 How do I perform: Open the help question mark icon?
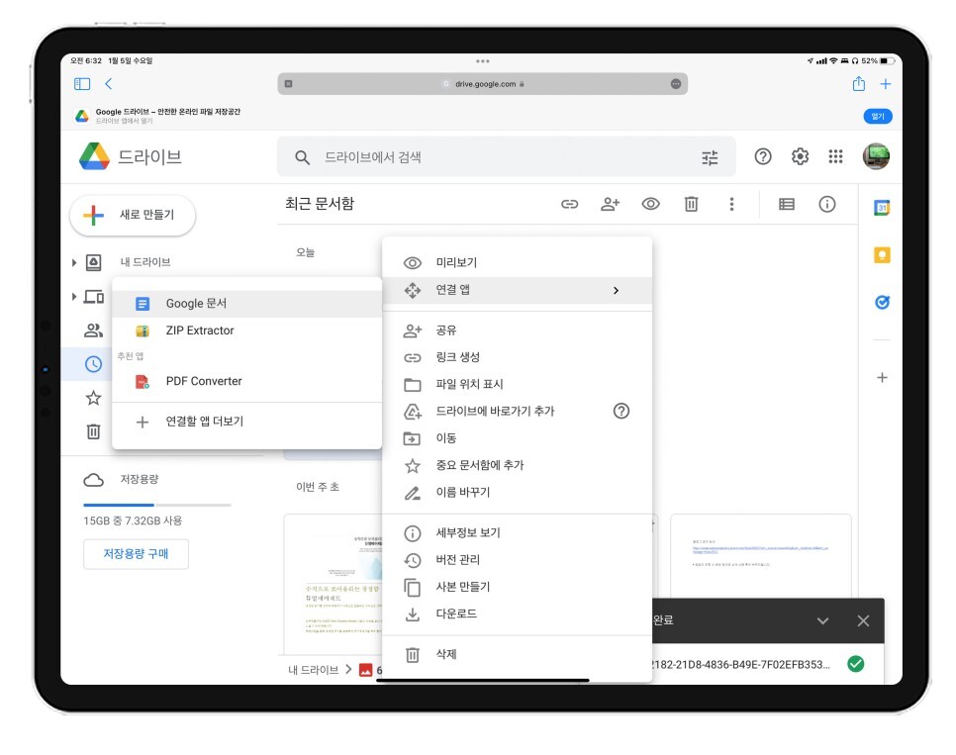(x=763, y=156)
